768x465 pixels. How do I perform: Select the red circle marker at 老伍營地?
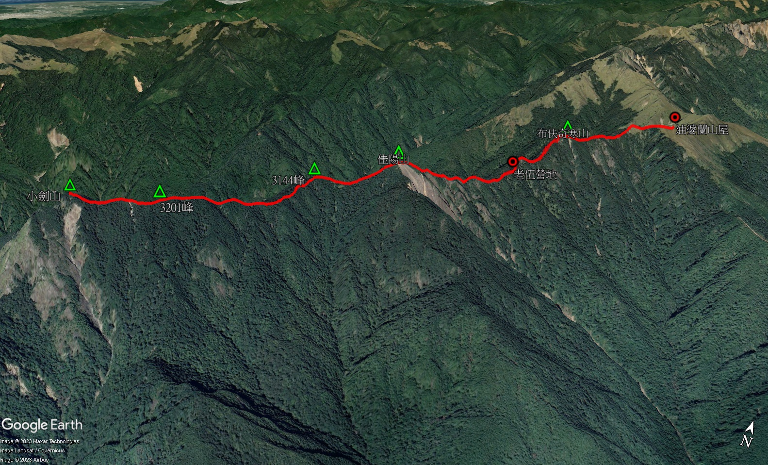click(512, 162)
